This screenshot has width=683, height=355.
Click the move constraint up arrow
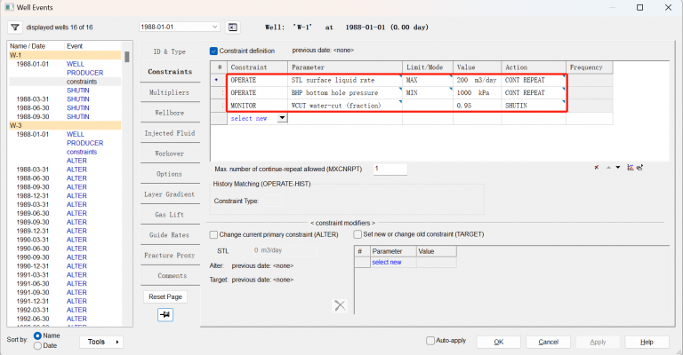pos(608,167)
